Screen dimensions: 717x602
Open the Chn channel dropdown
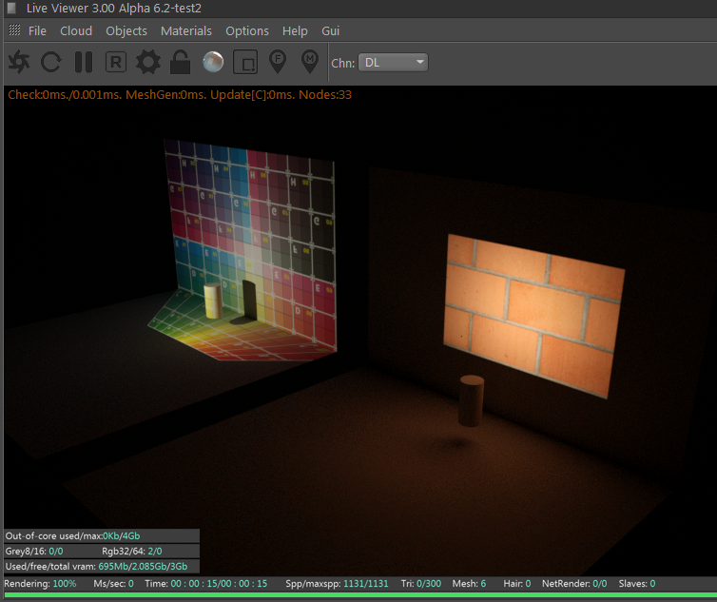(395, 63)
